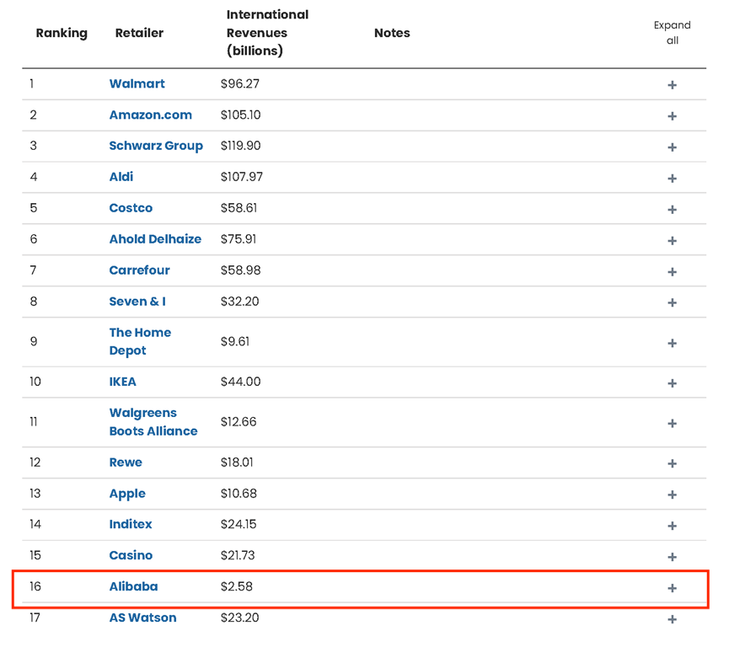Follow the Walgreens Boots Alliance link

[x=153, y=422]
